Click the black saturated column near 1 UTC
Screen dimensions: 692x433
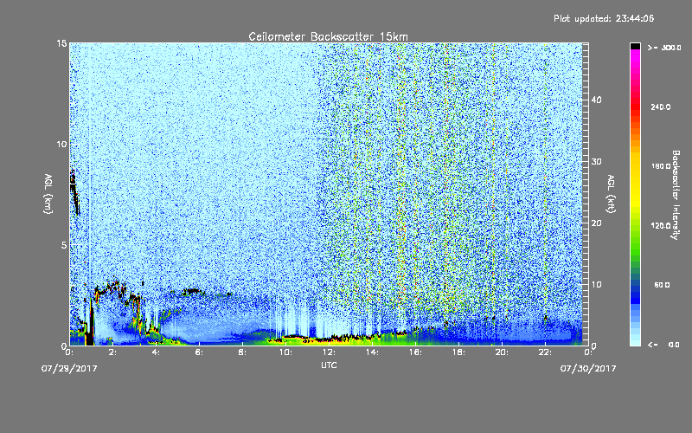coord(90,322)
